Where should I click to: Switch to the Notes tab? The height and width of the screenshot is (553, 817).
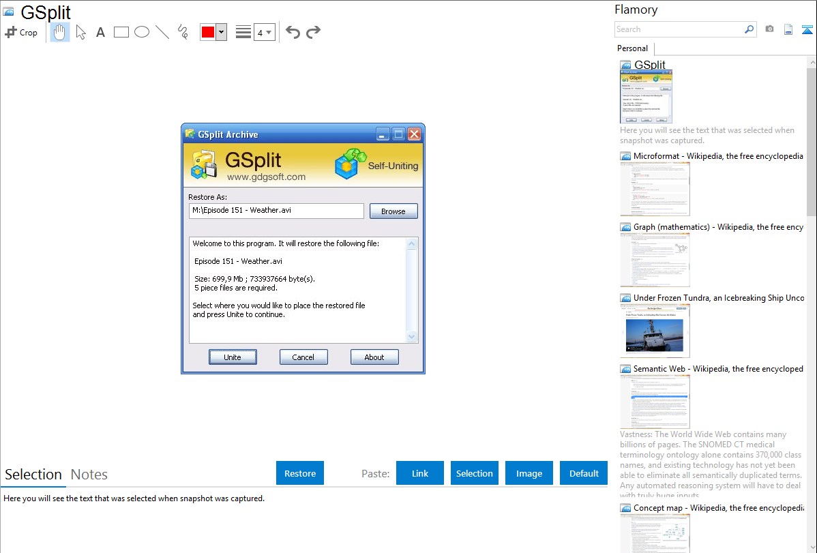point(89,475)
